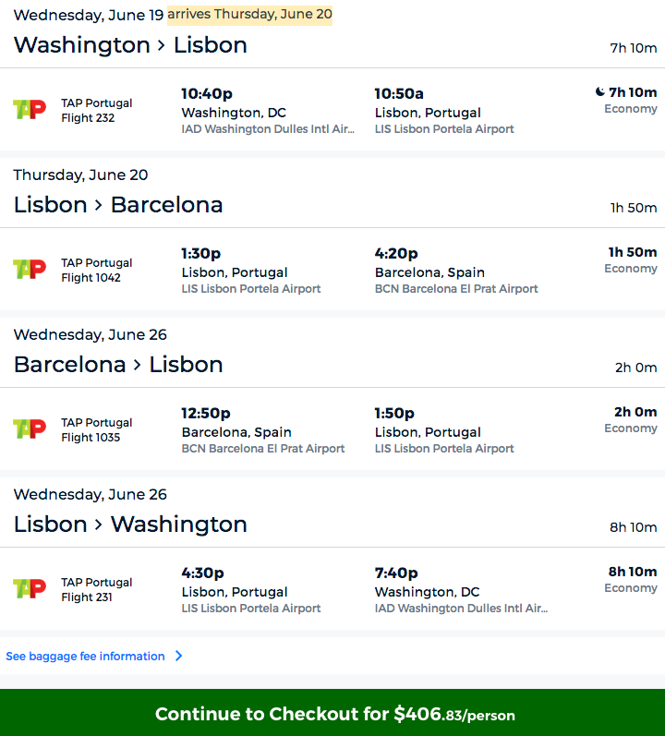Screen dimensions: 665x736
Task: Click arrow chevron in Washington › Lisbon heading
Action: click(162, 45)
